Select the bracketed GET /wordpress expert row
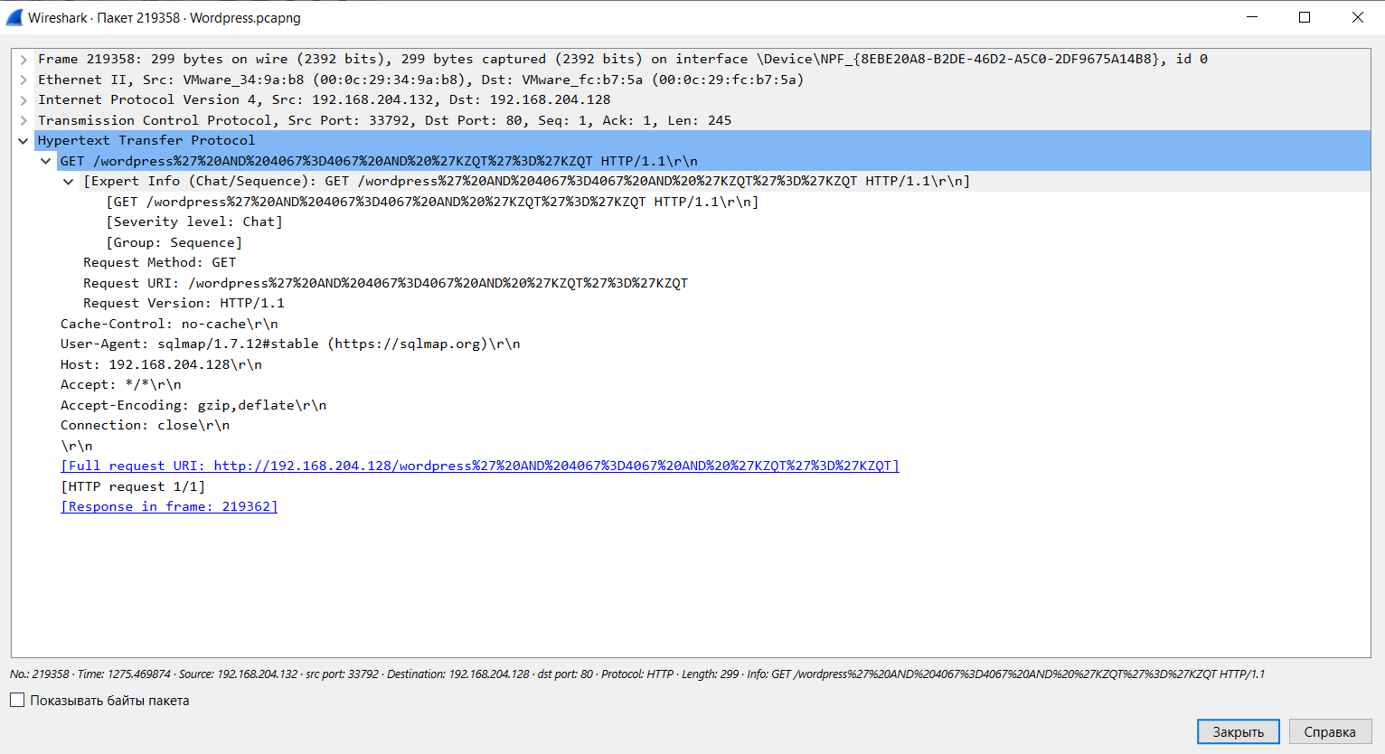The height and width of the screenshot is (754, 1385). (x=432, y=202)
